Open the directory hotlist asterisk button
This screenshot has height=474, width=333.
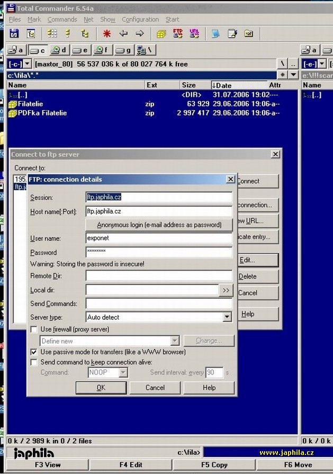[x=283, y=75]
